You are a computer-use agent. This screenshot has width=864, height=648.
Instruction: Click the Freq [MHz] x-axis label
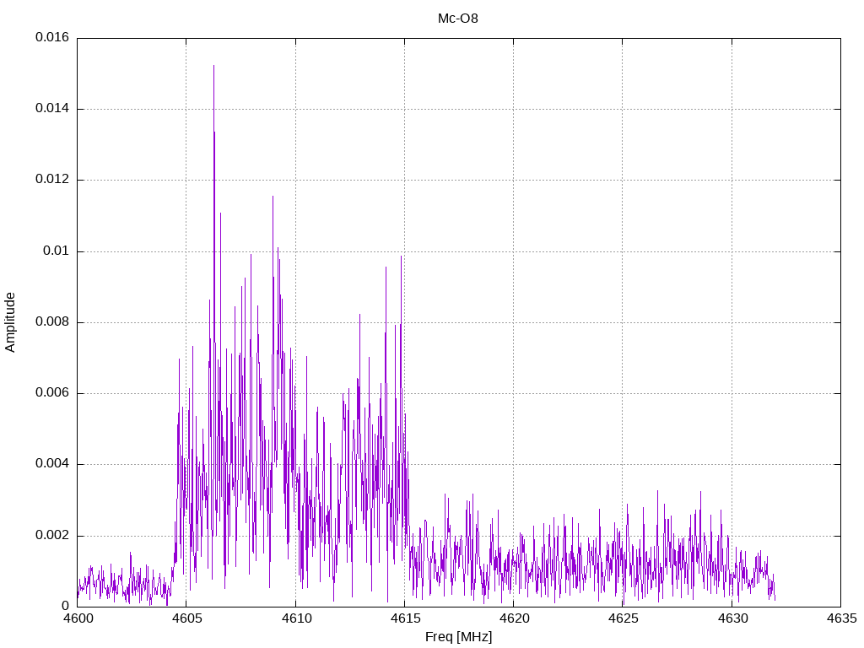coord(458,637)
